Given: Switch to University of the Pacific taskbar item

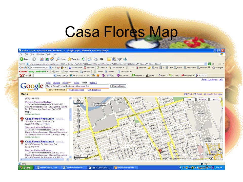Looking at the screenshot, I should tap(74, 168).
